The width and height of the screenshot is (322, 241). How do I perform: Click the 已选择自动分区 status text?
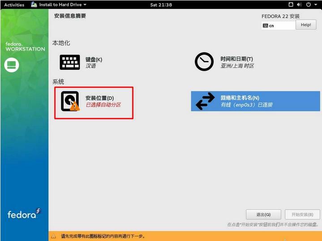[x=103, y=105]
